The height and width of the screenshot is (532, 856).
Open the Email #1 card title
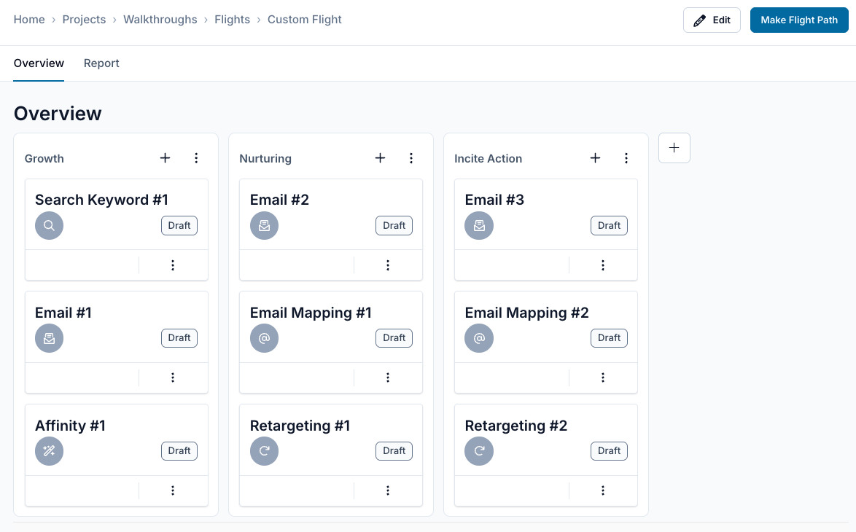point(63,313)
